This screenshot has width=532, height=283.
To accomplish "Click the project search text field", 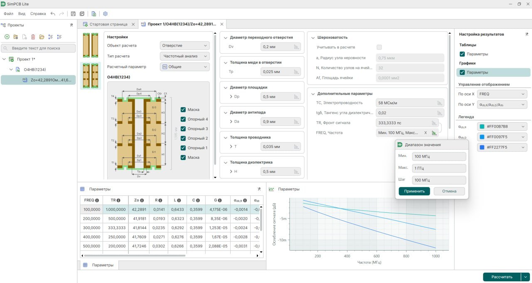I will pyautogui.click(x=38, y=48).
